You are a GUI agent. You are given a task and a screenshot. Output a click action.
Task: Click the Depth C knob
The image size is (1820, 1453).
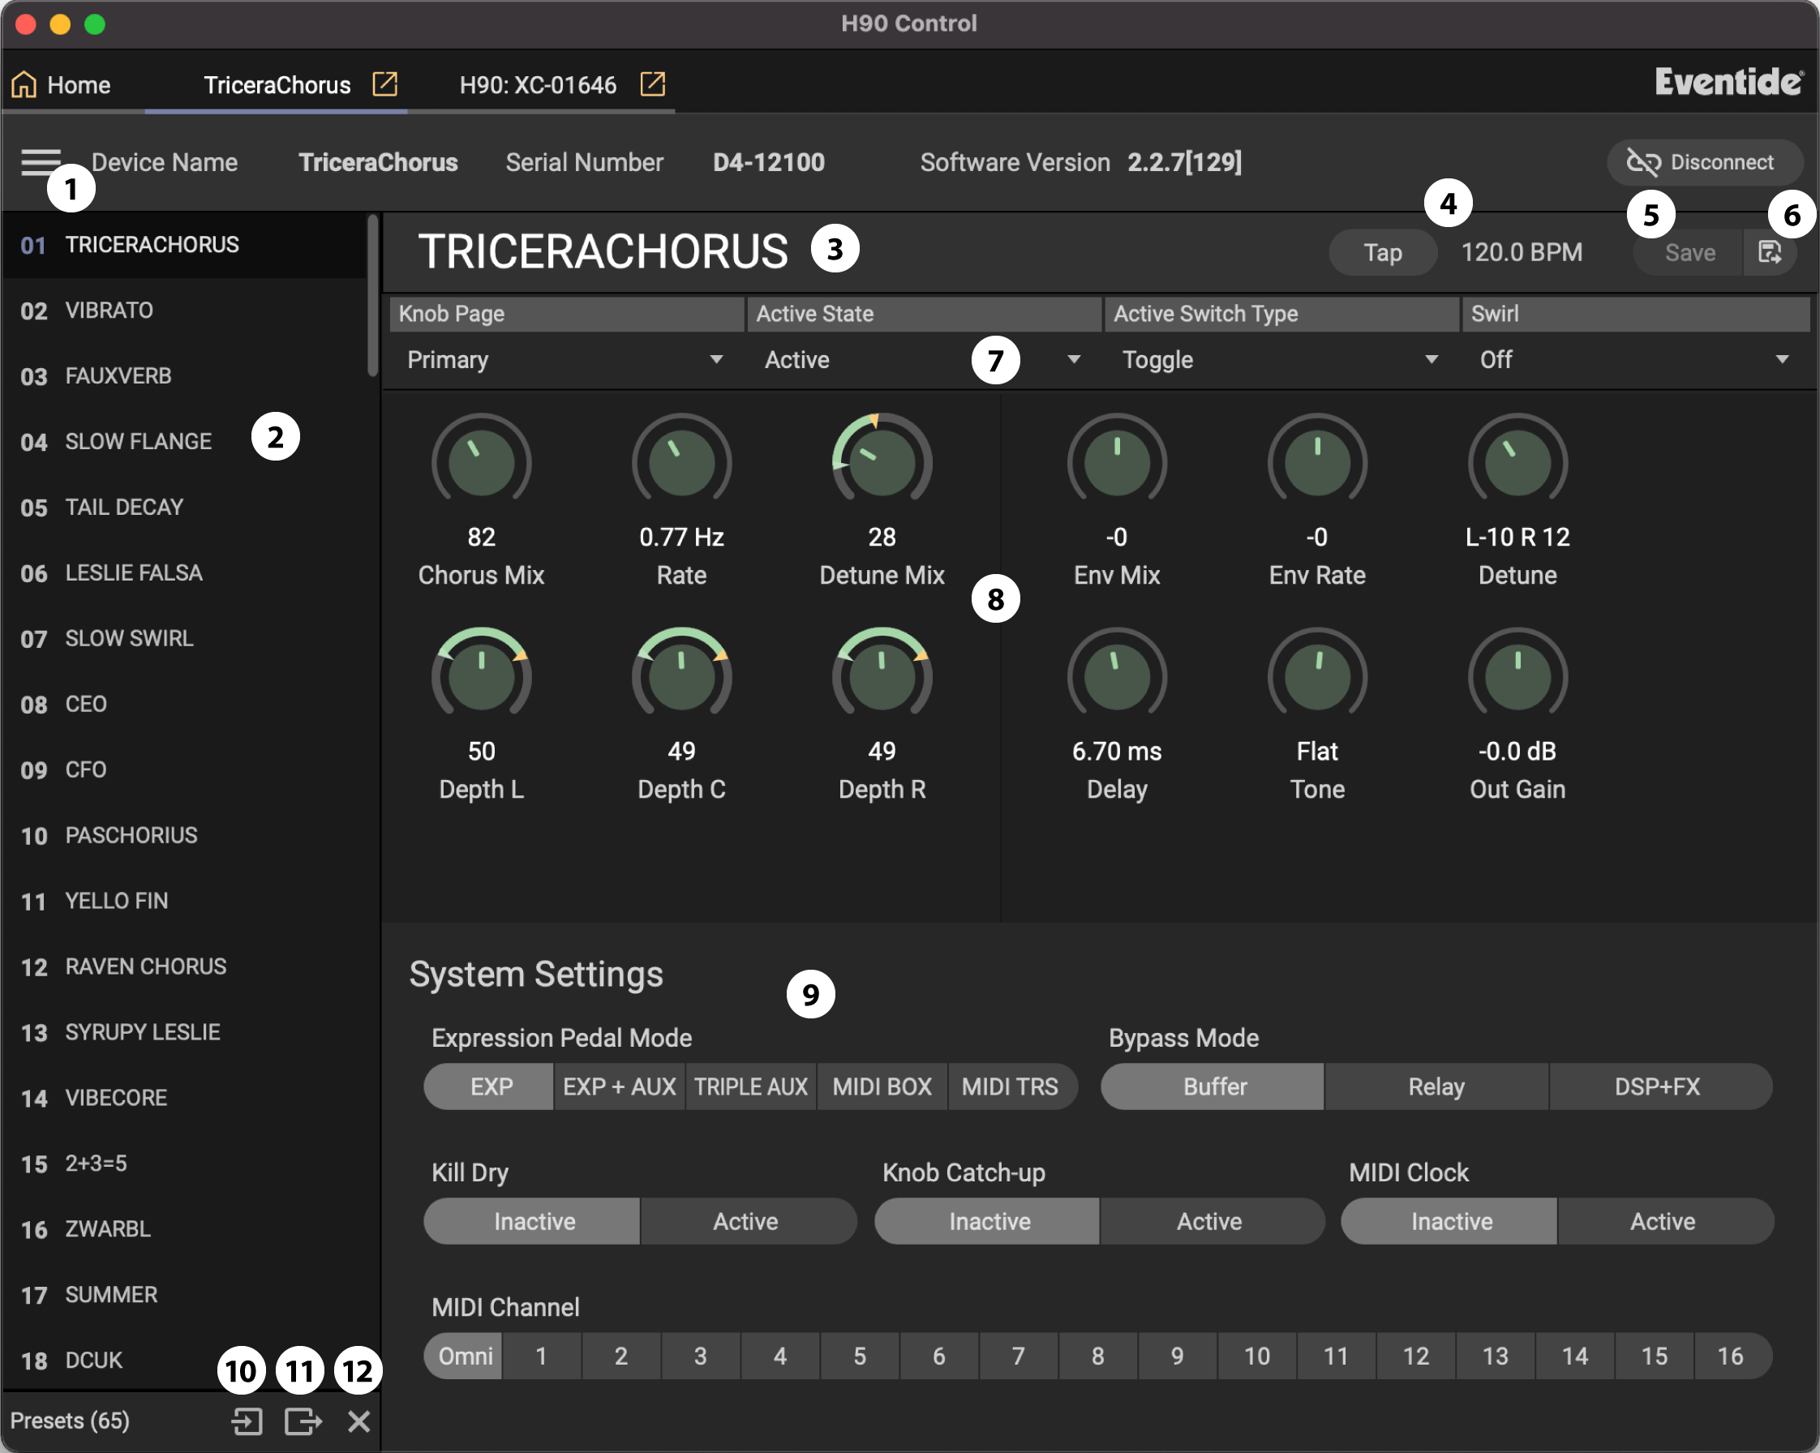[x=681, y=677]
